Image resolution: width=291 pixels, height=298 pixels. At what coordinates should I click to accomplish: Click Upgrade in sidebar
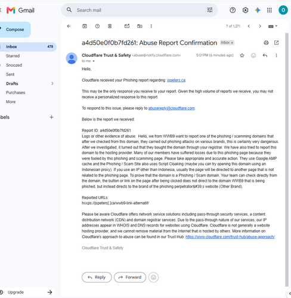(x=16, y=292)
